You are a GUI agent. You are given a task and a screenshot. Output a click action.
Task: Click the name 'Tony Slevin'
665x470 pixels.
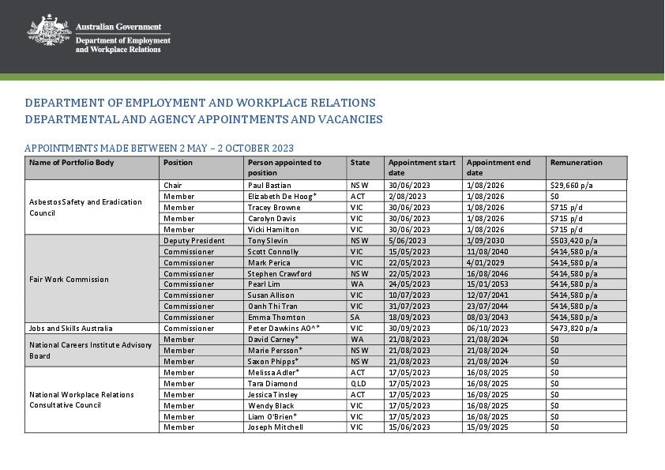pos(268,240)
